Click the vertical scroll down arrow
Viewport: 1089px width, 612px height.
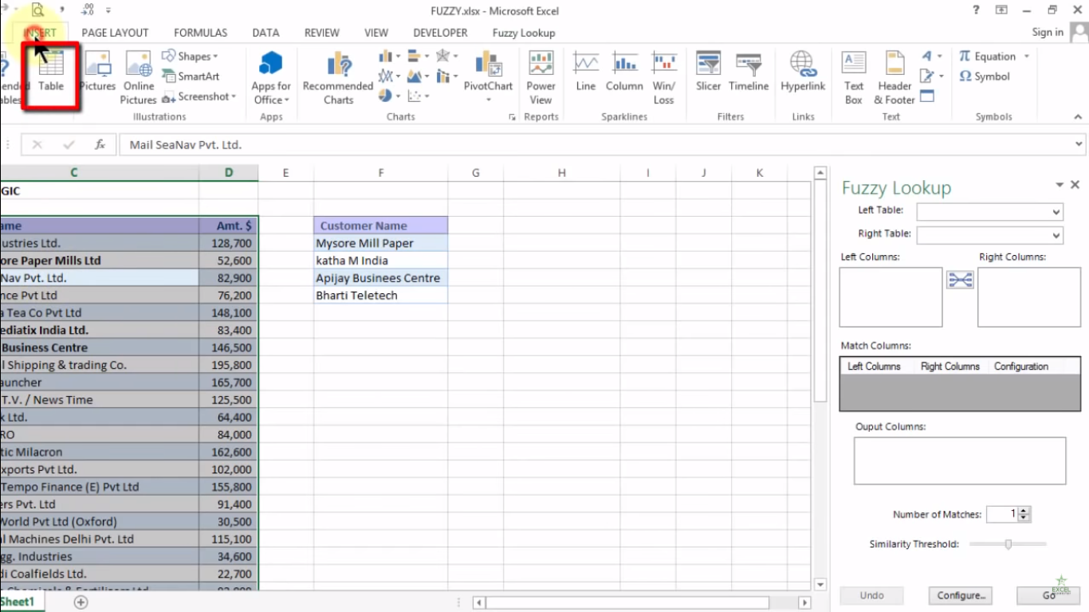point(820,584)
